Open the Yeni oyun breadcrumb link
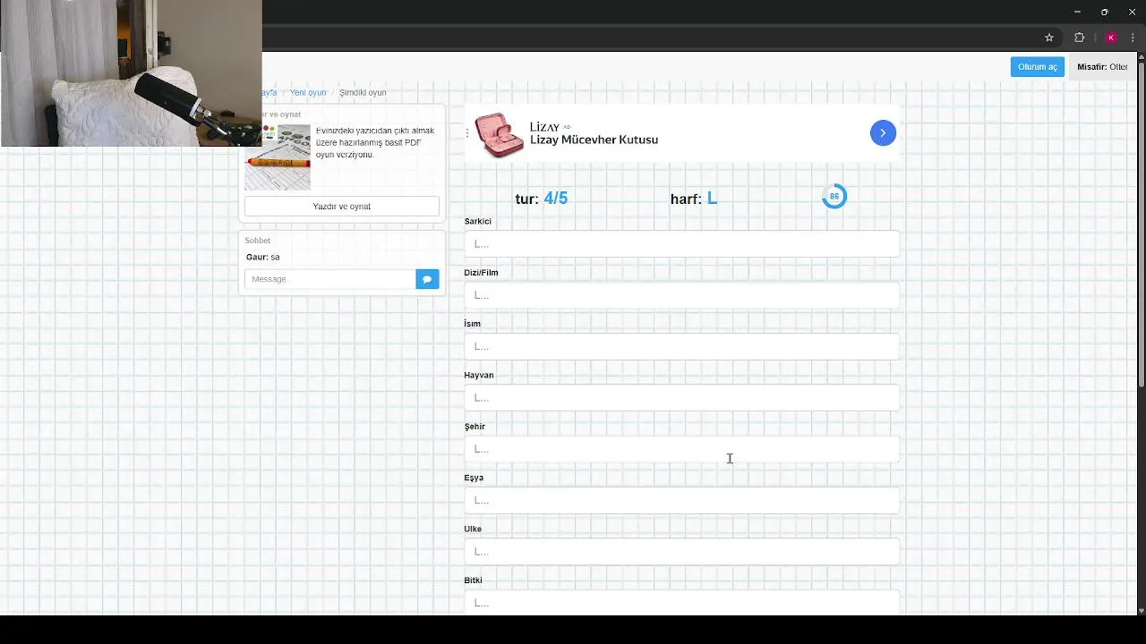1146x644 pixels. click(x=308, y=93)
